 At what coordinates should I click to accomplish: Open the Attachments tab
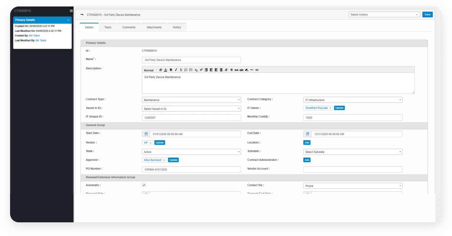point(154,27)
